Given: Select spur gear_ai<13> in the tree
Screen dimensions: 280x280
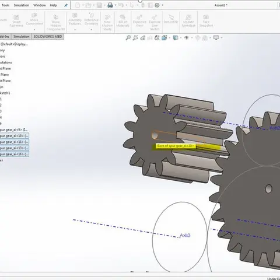Looking at the screenshot, I should pyautogui.click(x=14, y=148).
